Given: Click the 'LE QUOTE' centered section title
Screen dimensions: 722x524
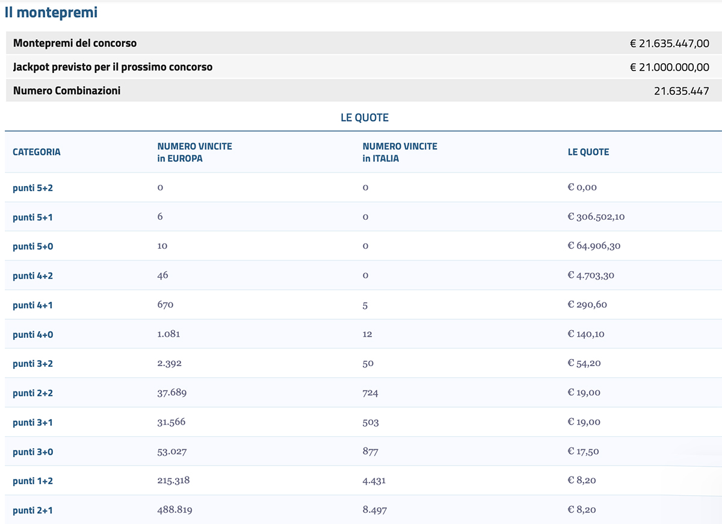Looking at the screenshot, I should pyautogui.click(x=364, y=118).
